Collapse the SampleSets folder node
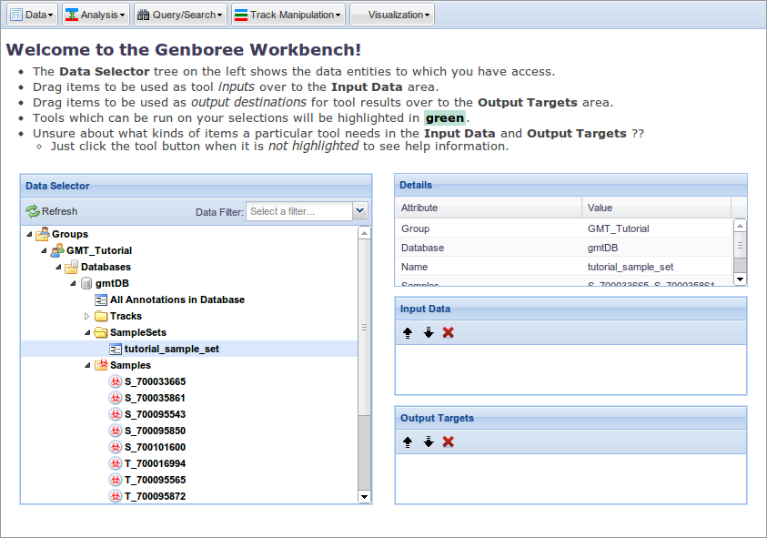Screen dimensions: 767x538 [87, 332]
